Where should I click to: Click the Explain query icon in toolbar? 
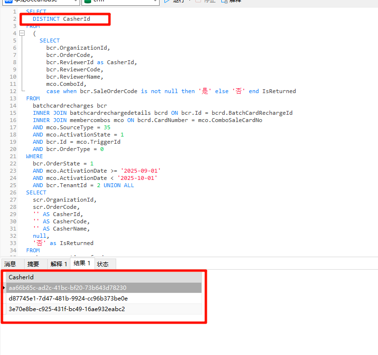[x=224, y=1]
